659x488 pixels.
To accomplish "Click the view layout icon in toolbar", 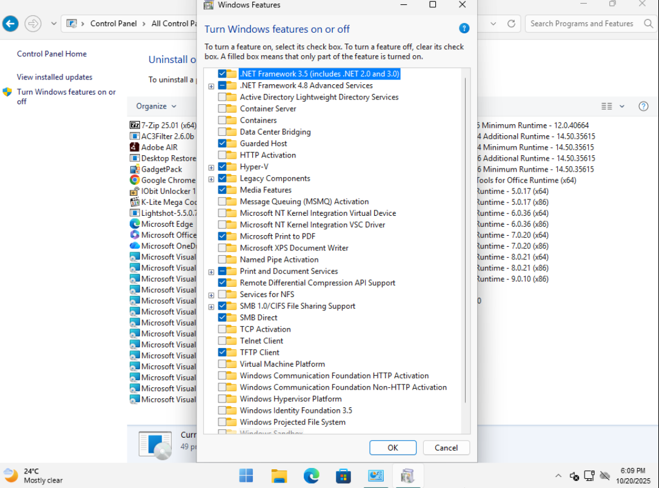I will 606,106.
